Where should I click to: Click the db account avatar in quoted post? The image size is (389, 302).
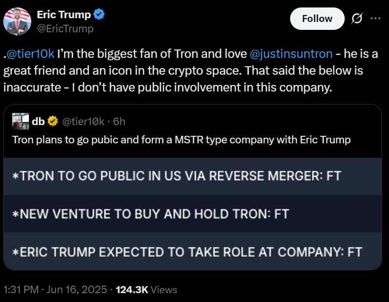point(21,121)
